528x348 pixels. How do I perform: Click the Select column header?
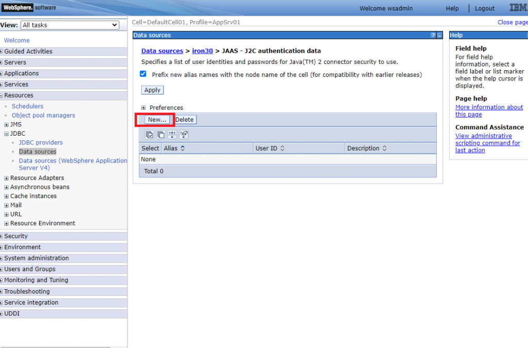150,148
